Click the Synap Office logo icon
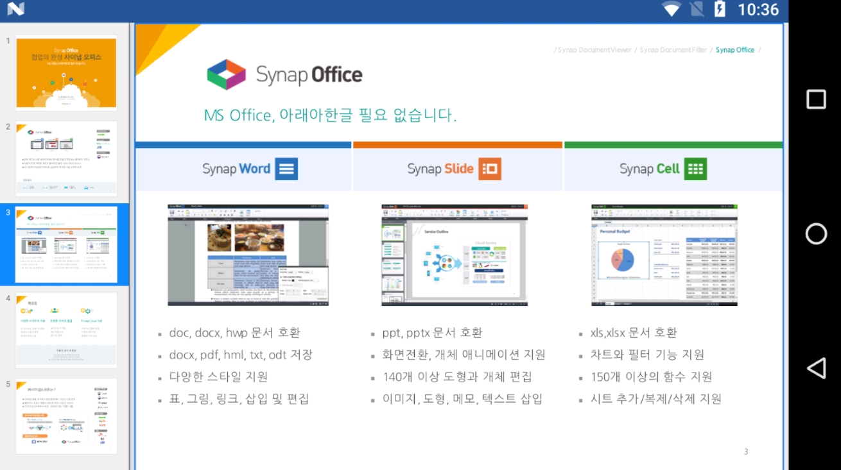 226,74
